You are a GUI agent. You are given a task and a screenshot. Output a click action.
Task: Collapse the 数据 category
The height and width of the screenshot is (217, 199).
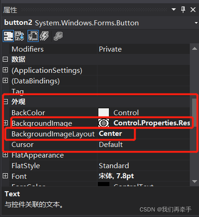pos(5,59)
